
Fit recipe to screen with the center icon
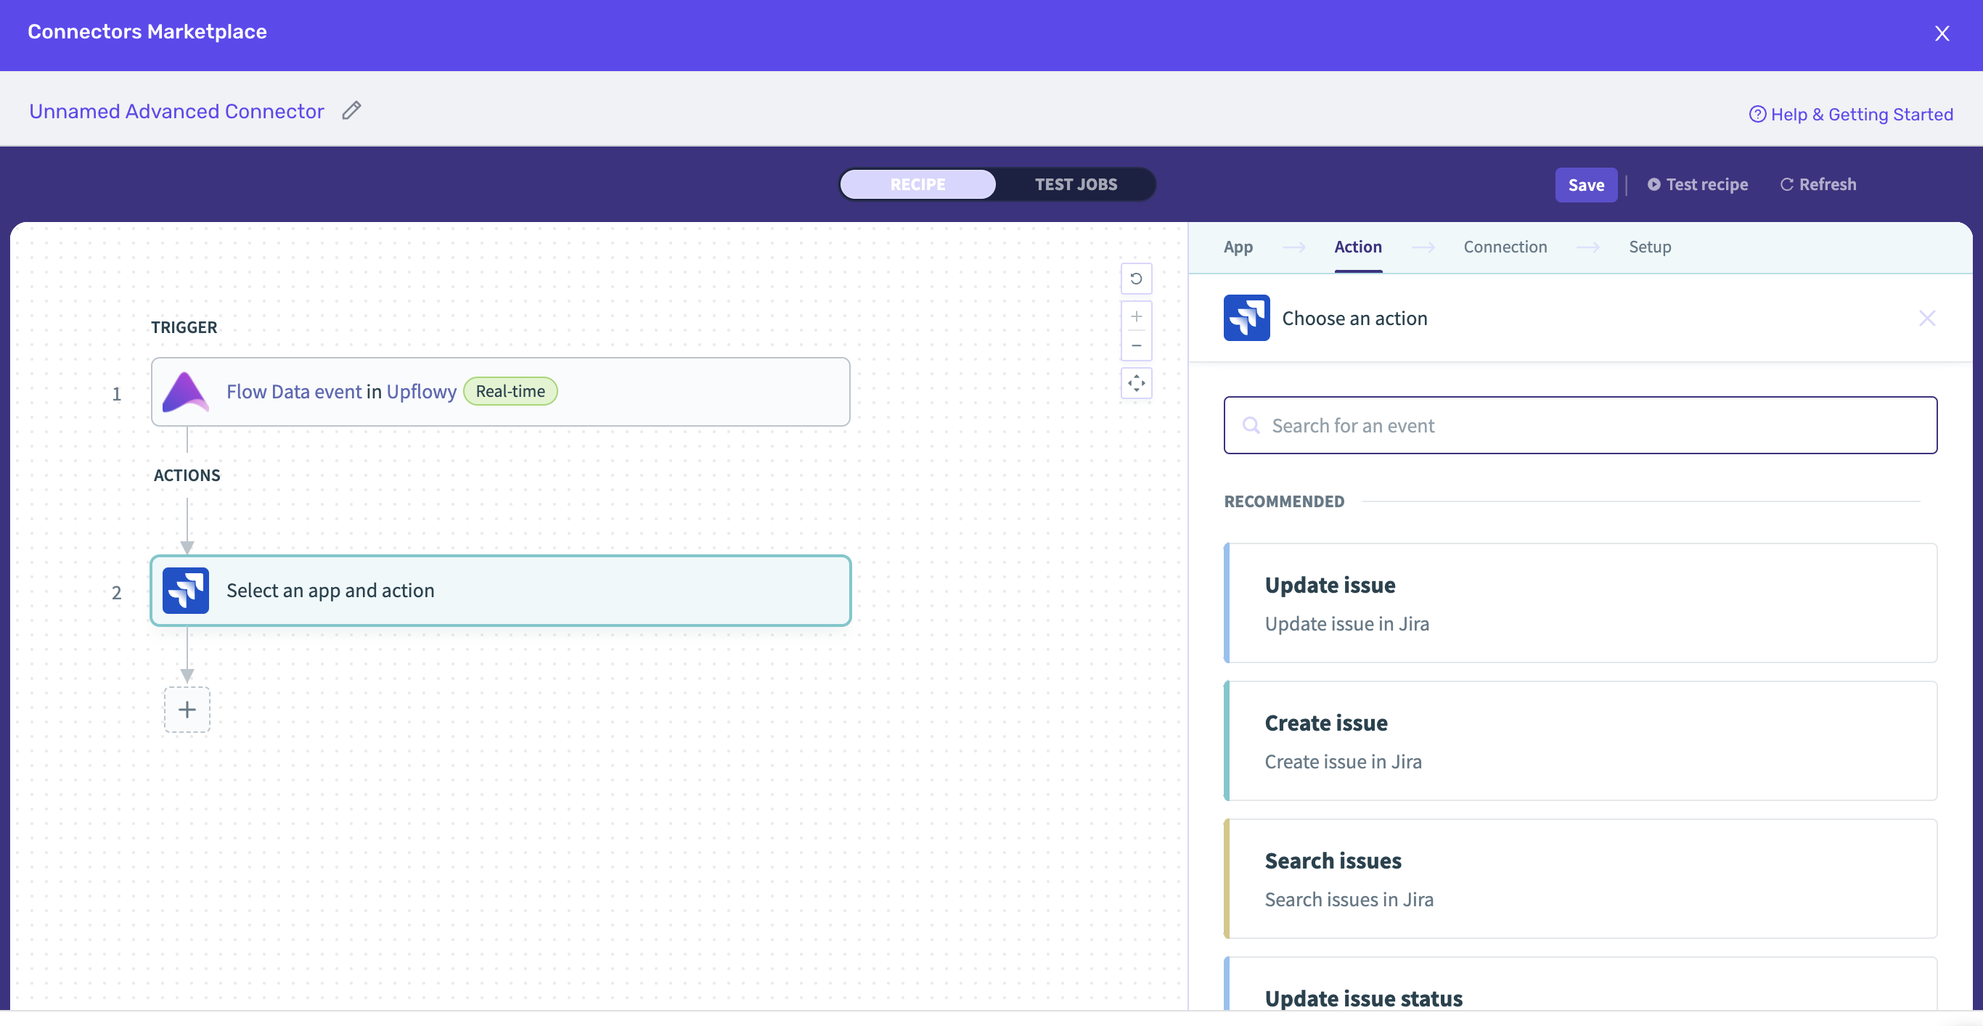pos(1136,383)
